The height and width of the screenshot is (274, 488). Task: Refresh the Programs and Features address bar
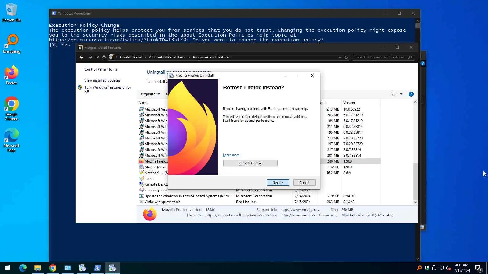click(346, 57)
